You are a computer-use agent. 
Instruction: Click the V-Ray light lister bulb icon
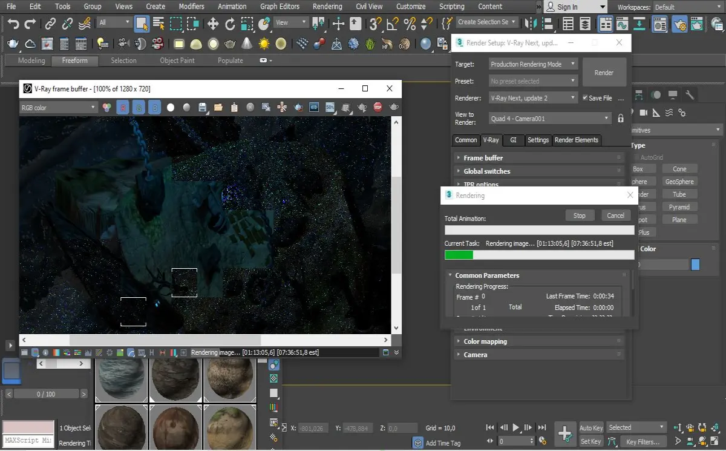click(102, 44)
